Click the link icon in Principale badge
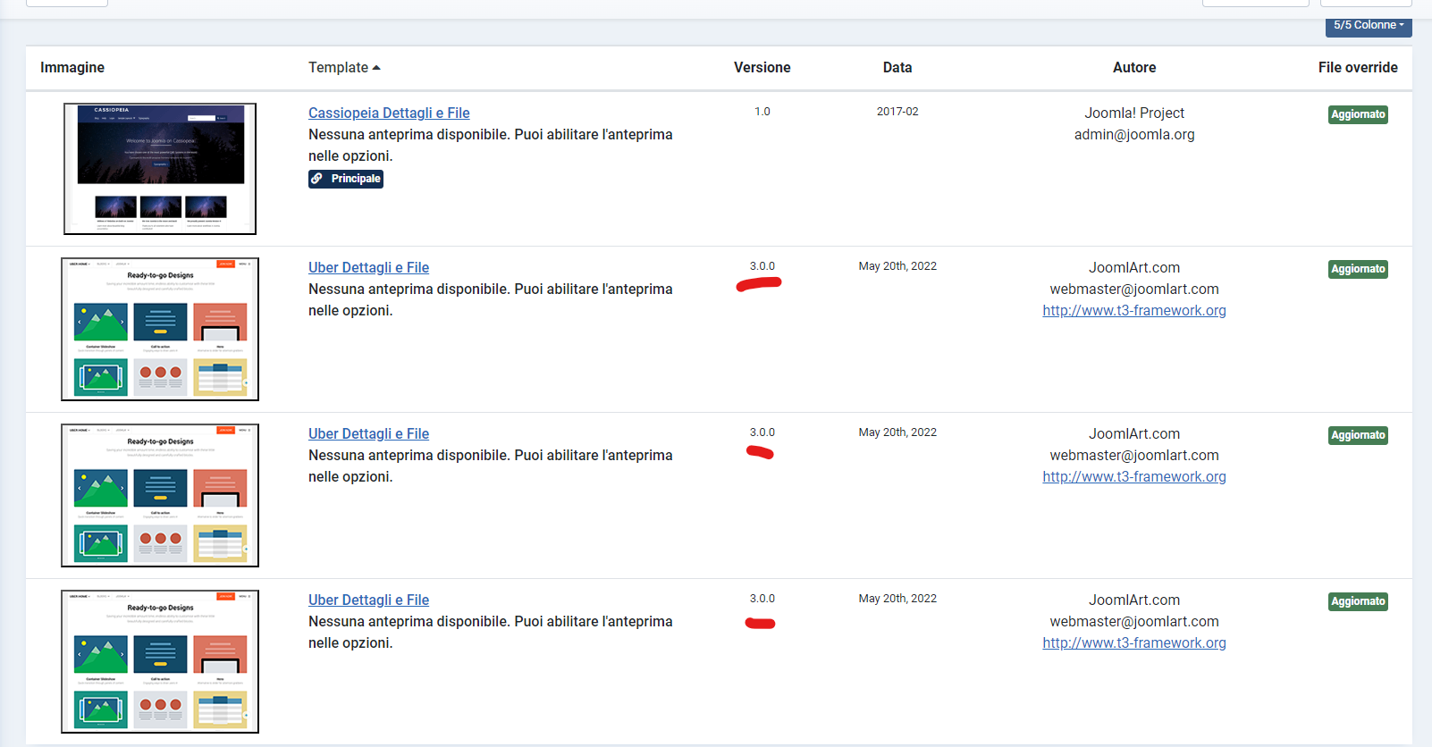The image size is (1432, 747). [x=317, y=179]
